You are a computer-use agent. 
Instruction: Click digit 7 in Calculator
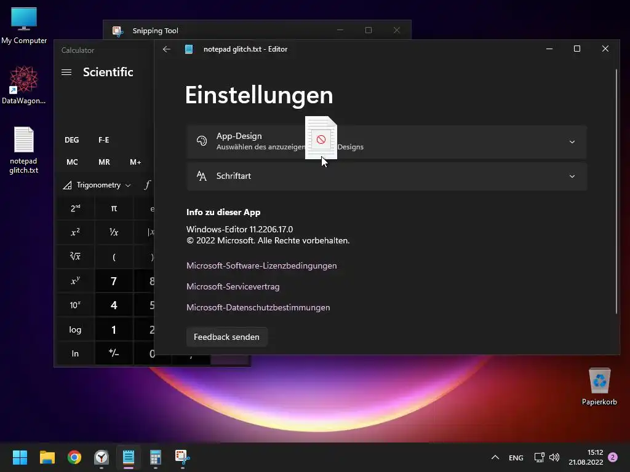[114, 281]
